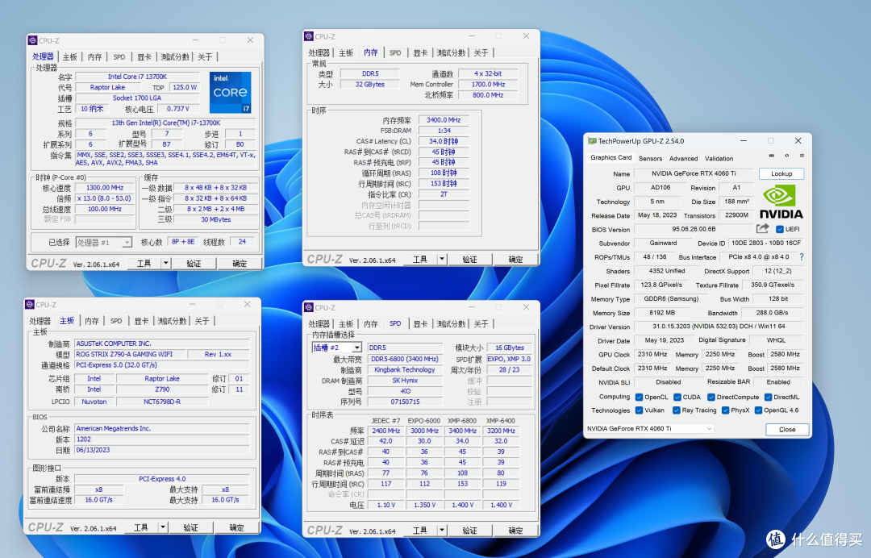Click app icon of SPD CPU-Z window
Screen dimensions: 871x558
click(x=309, y=307)
